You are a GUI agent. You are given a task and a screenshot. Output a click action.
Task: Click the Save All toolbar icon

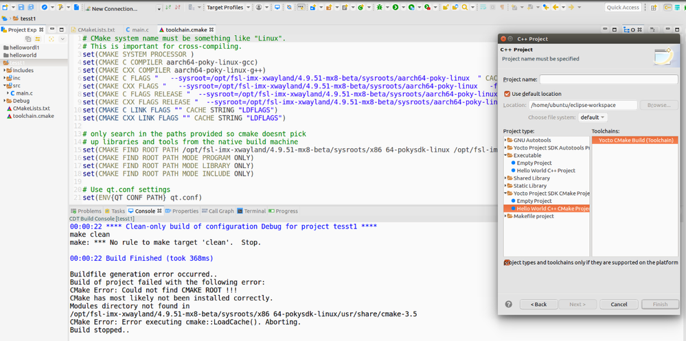pos(31,8)
